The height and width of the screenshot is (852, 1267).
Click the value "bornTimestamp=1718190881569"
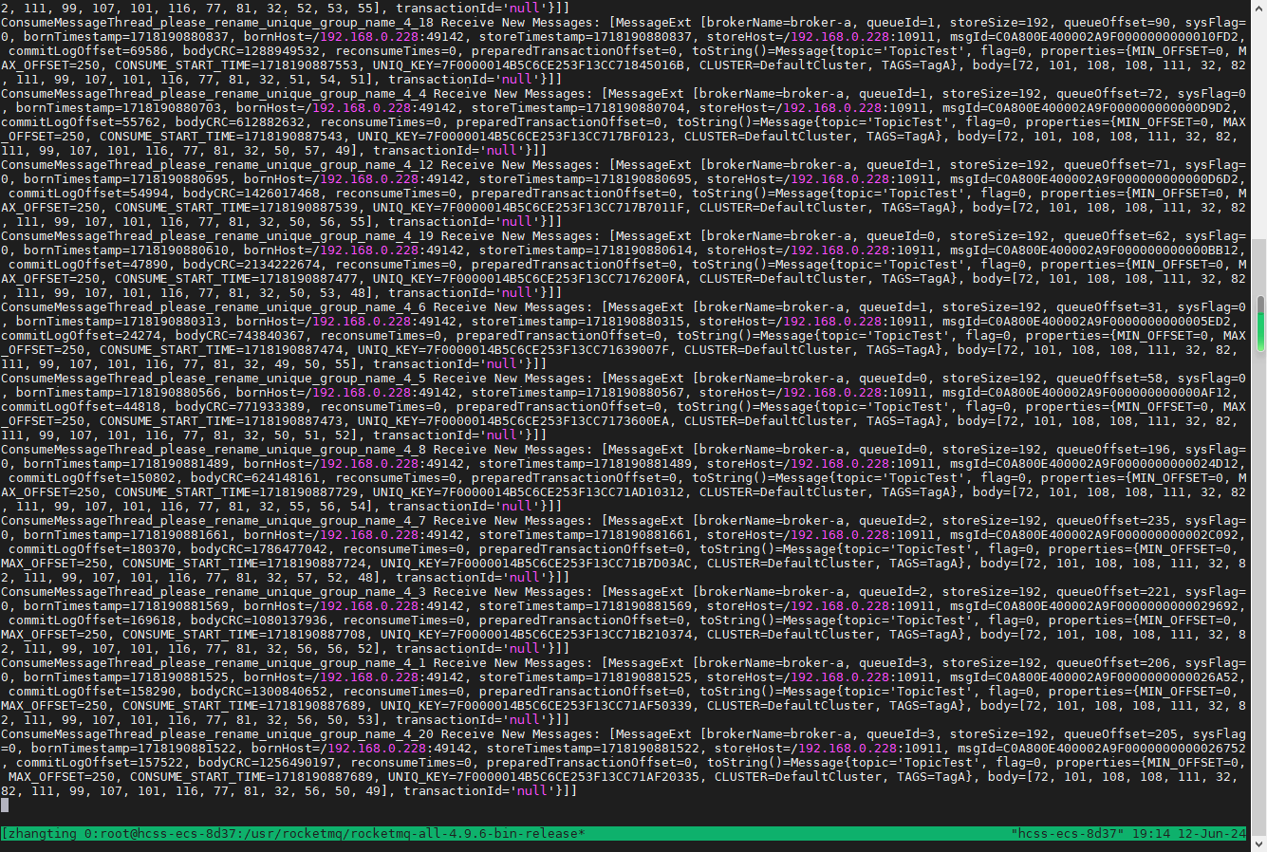(x=125, y=606)
